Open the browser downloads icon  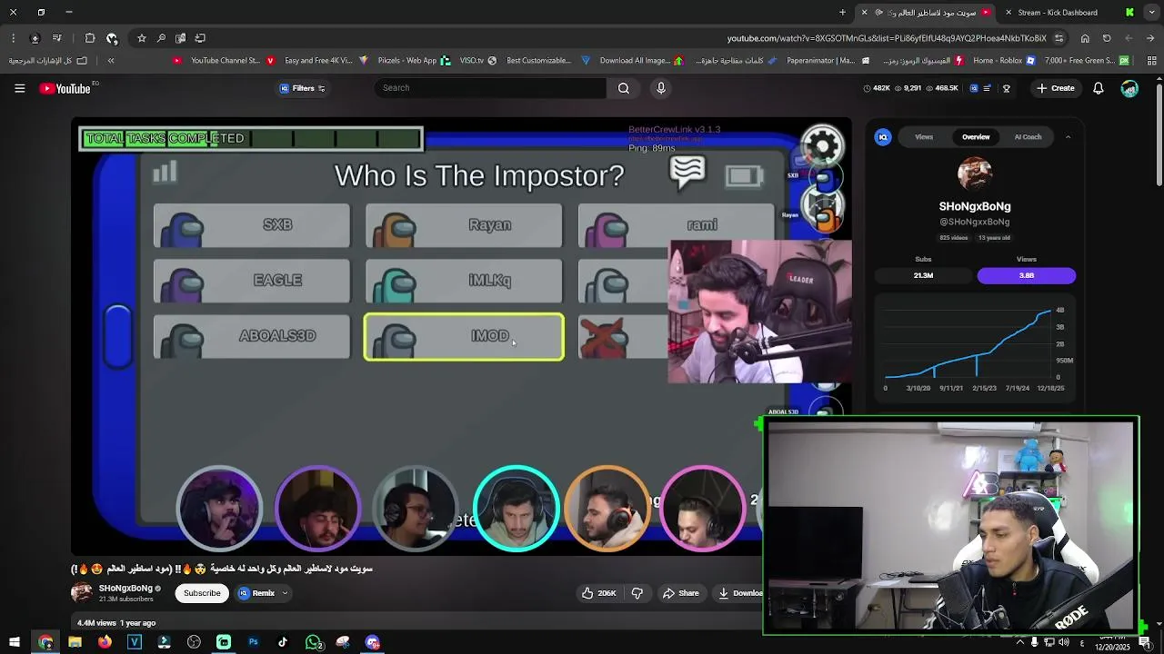(35, 38)
